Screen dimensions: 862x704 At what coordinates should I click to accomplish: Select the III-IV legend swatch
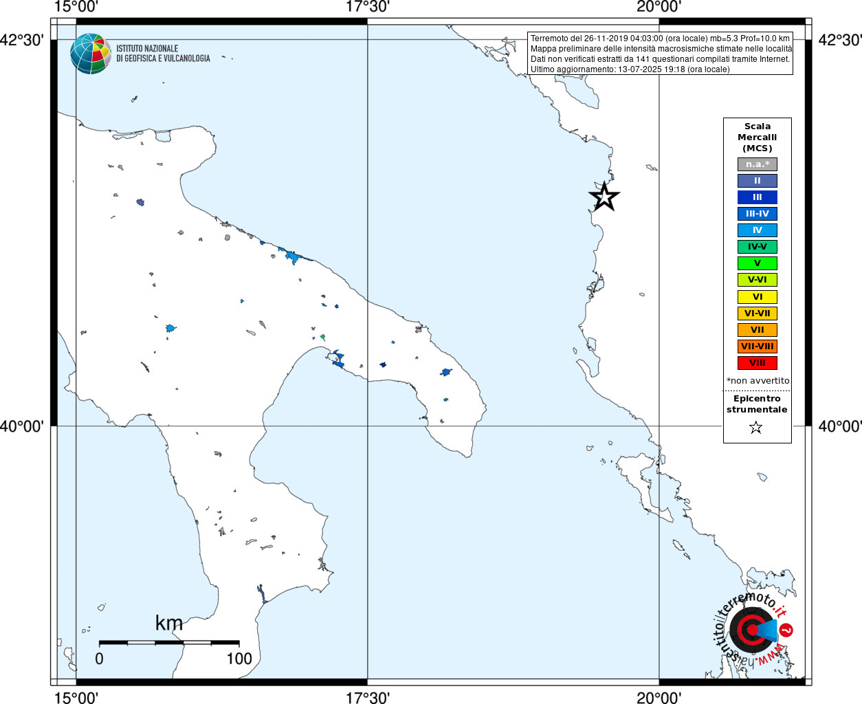click(x=758, y=214)
